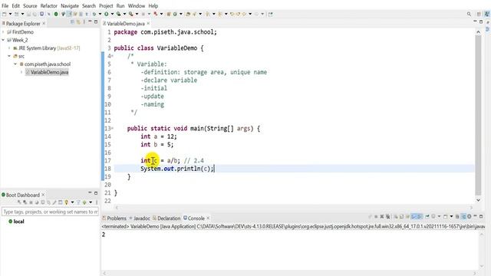Click the New file toolbar icon
Image resolution: width=491 pixels, height=276 pixels.
tap(4, 14)
